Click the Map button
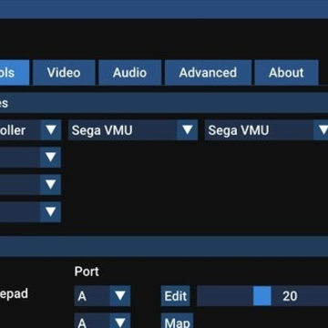This screenshot has width=328, height=328. click(x=177, y=321)
